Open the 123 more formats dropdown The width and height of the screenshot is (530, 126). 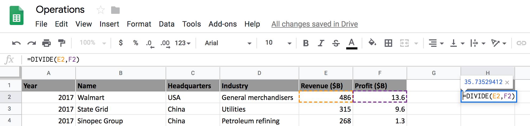[183, 43]
